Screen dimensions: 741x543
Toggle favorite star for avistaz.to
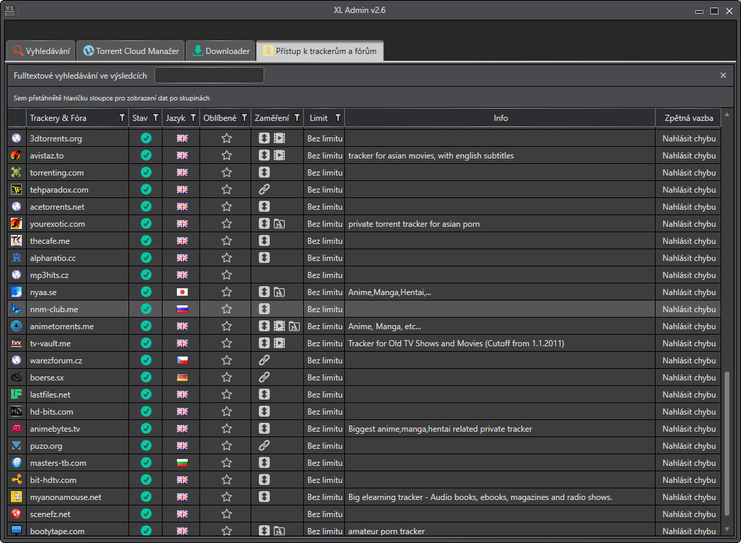coord(227,156)
